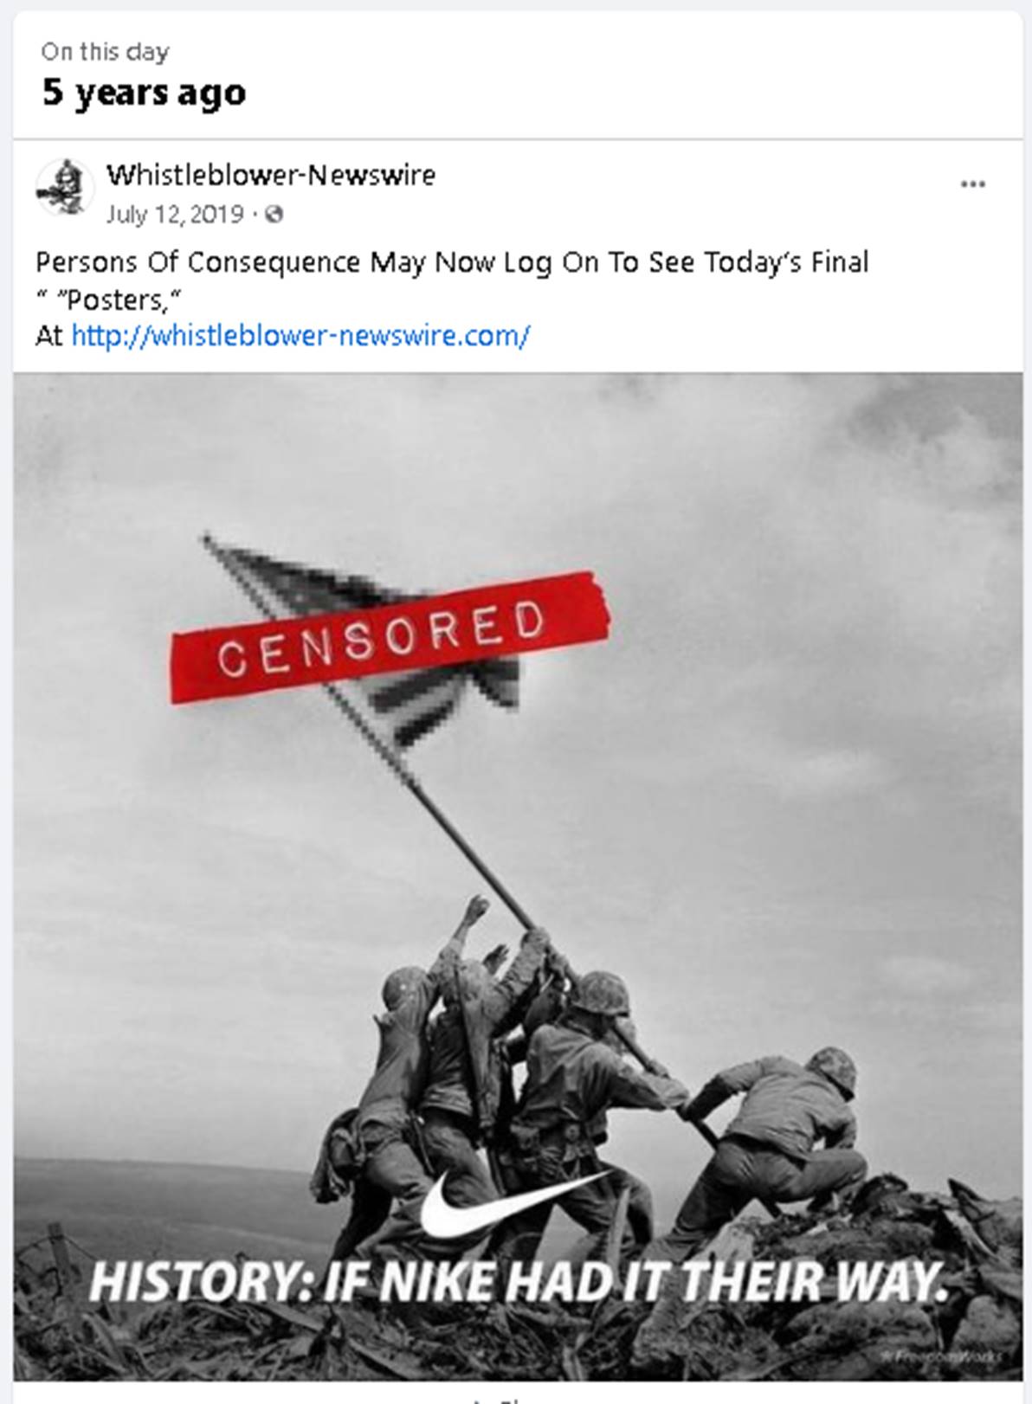Click the "On this day" header label
Screen dimensions: 1032x1404
[105, 52]
